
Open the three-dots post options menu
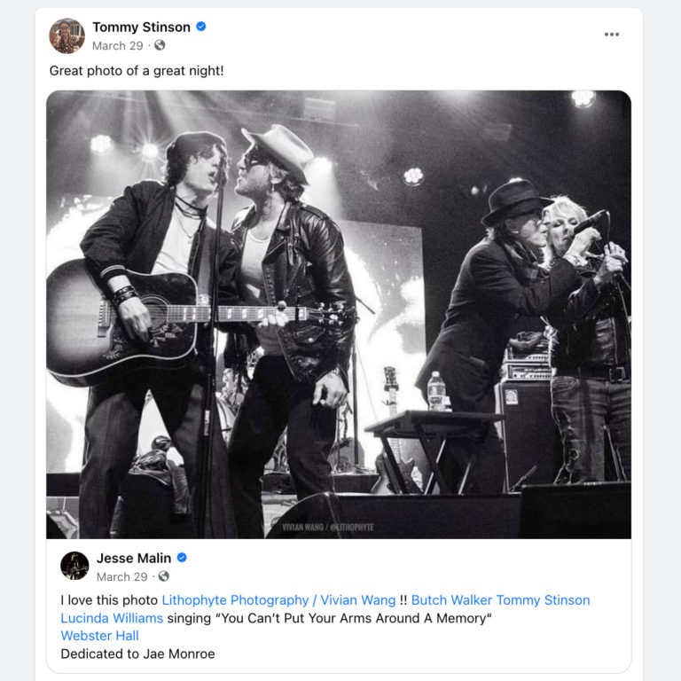(612, 35)
